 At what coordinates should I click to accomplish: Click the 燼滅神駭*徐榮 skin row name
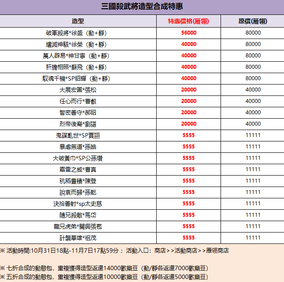[78, 44]
